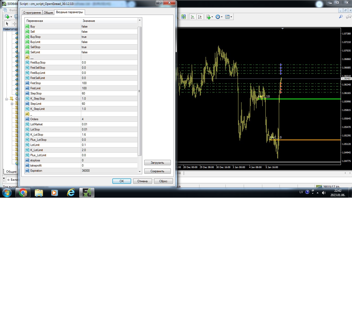Screen dimensions: 352x313
Task: Open Windows Media Player from the taskbar
Action: [x=55, y=193]
